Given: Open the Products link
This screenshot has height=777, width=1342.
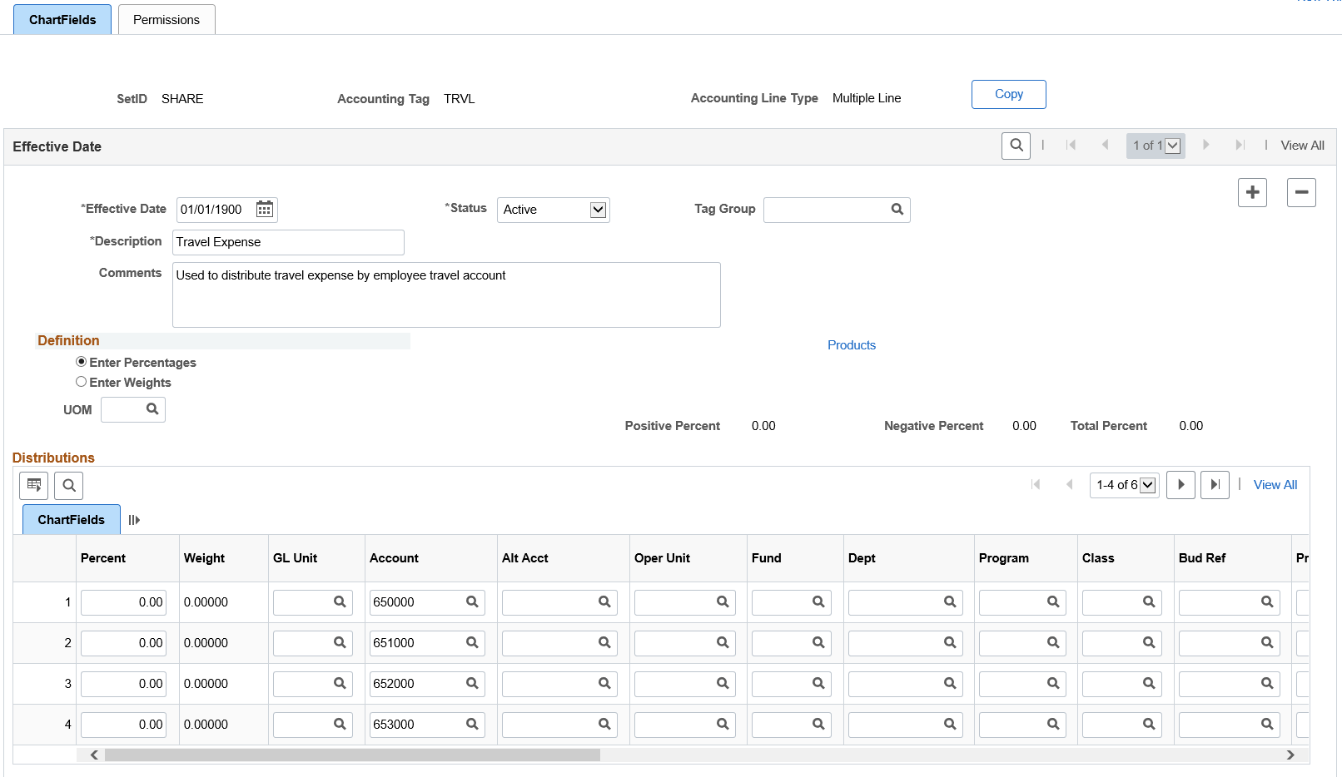Looking at the screenshot, I should [851, 344].
